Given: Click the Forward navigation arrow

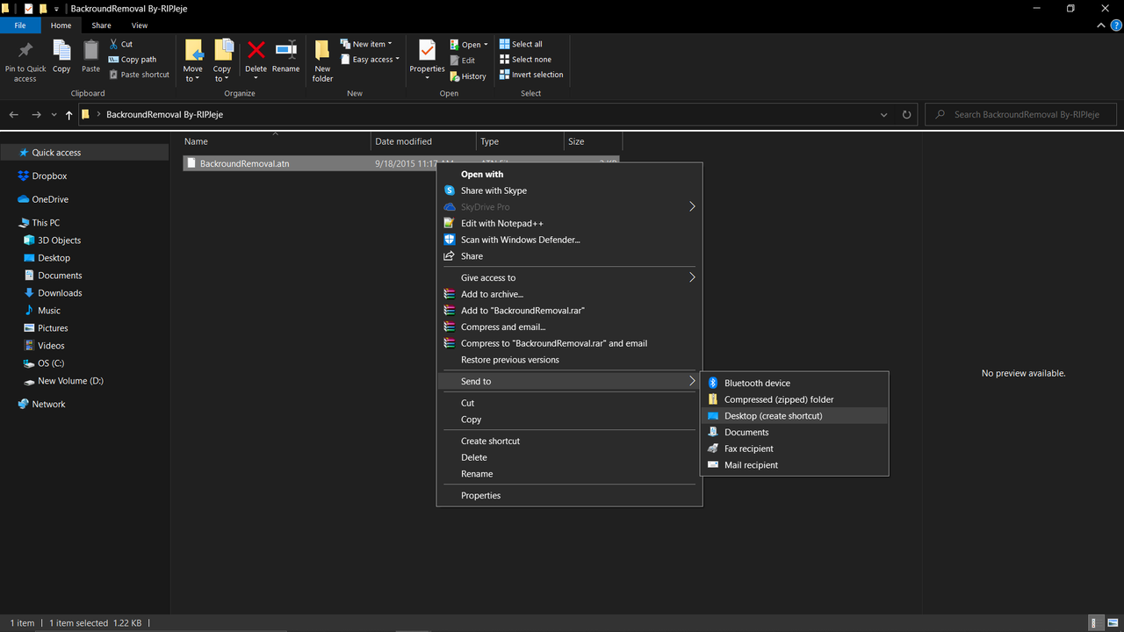Looking at the screenshot, I should click(36, 114).
